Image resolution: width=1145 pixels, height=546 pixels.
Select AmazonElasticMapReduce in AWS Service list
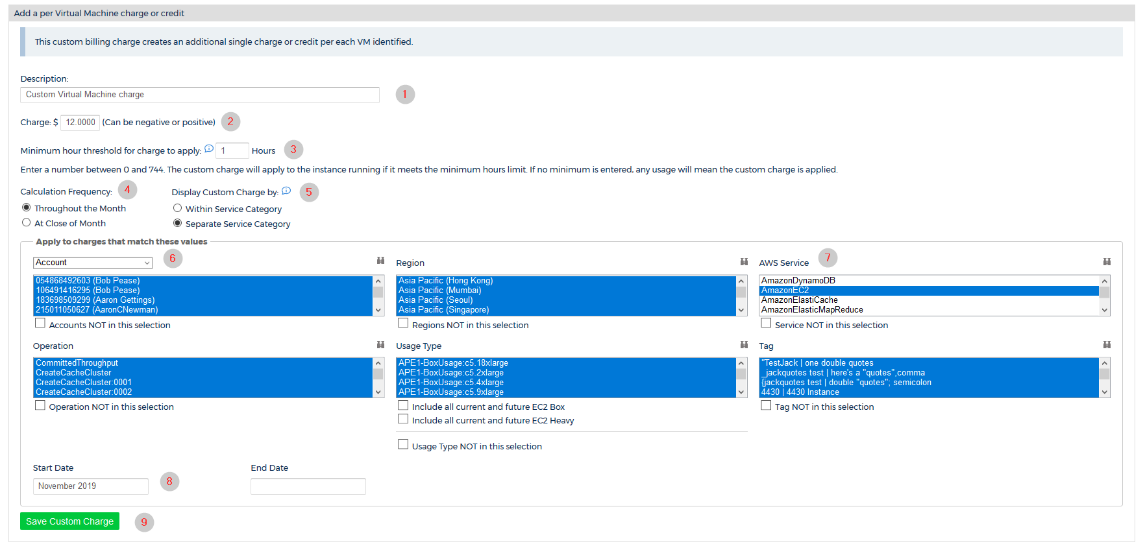tap(929, 310)
